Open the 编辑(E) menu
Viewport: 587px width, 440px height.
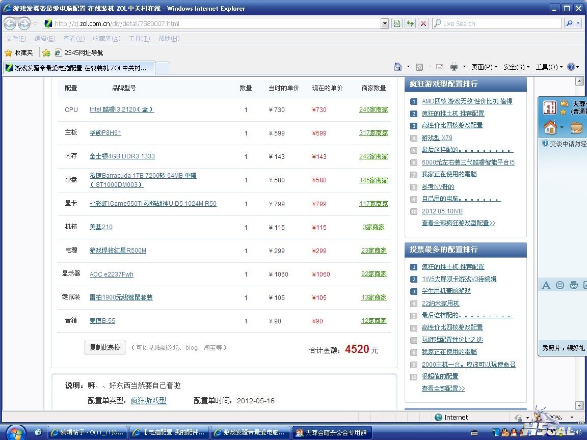[x=44, y=39]
